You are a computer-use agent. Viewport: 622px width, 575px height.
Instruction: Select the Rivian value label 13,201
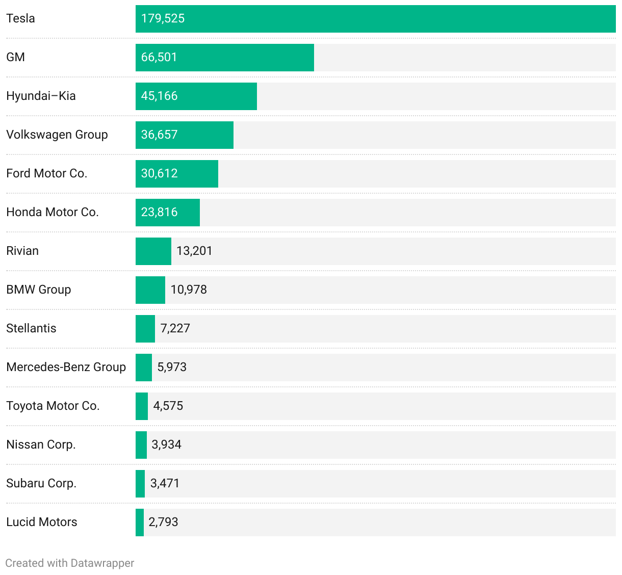194,251
